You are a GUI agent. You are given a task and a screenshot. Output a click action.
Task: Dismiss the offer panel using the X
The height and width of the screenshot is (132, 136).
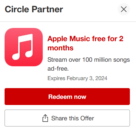[124, 9]
